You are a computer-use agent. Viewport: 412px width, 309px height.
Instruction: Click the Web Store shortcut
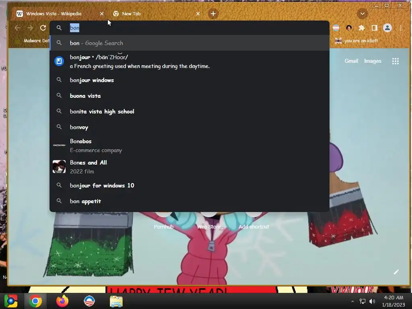[x=209, y=227]
